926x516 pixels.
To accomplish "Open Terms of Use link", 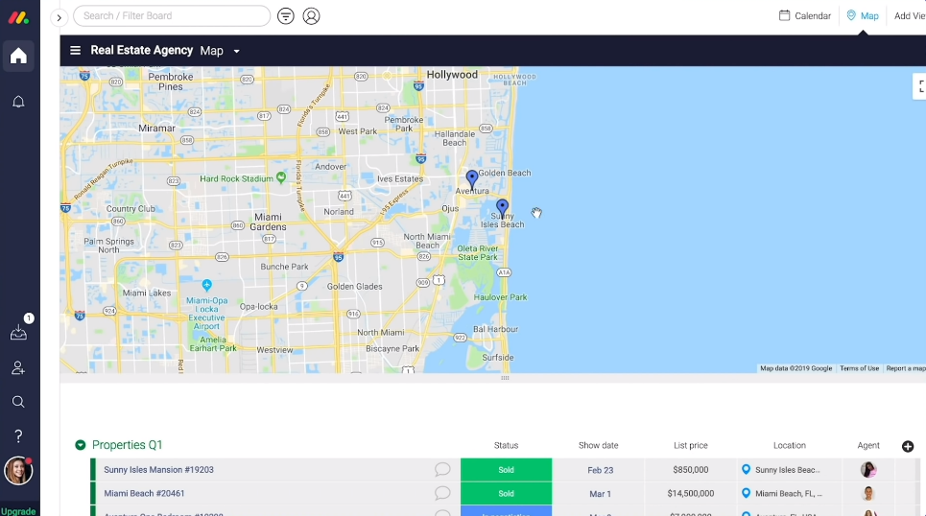I will pos(859,368).
